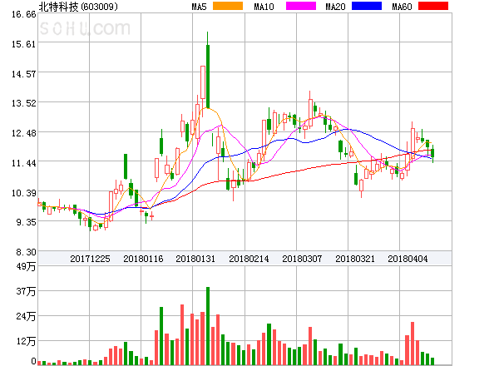
Task: Click the 24万 volume axis label
Action: (26, 316)
